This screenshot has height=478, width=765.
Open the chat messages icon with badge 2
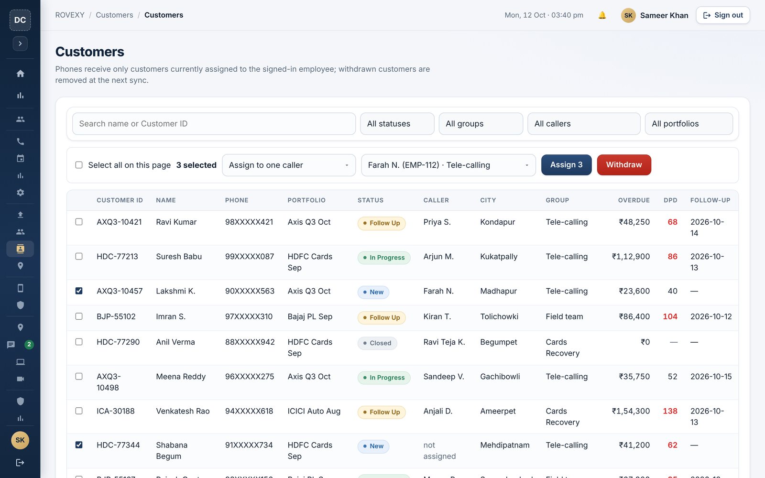[11, 345]
